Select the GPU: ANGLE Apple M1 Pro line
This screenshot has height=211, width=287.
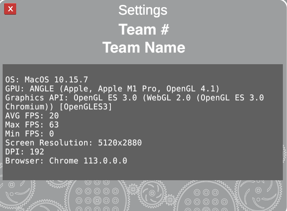[112, 89]
